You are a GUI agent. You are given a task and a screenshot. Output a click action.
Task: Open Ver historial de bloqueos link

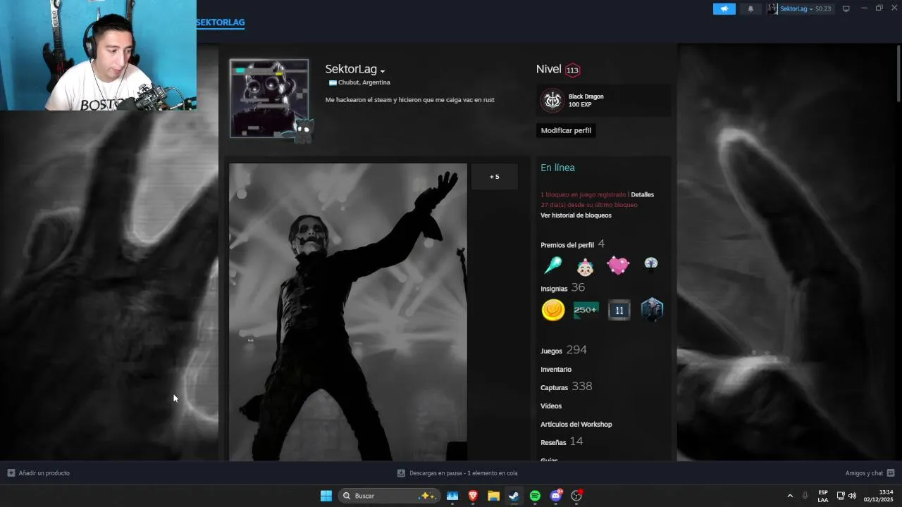576,215
